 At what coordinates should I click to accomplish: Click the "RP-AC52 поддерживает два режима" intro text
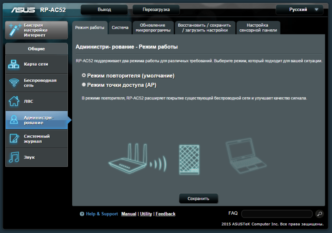199,61
